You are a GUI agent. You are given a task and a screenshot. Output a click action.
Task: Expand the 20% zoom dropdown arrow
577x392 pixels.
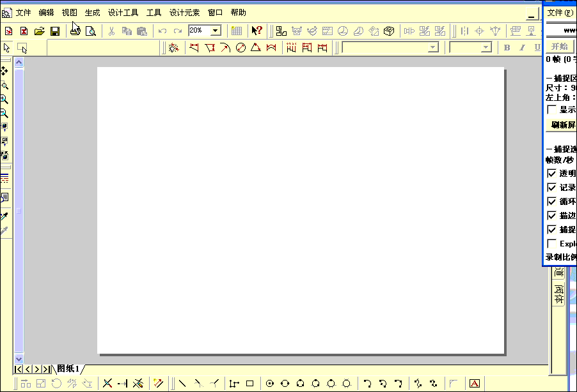click(x=216, y=31)
